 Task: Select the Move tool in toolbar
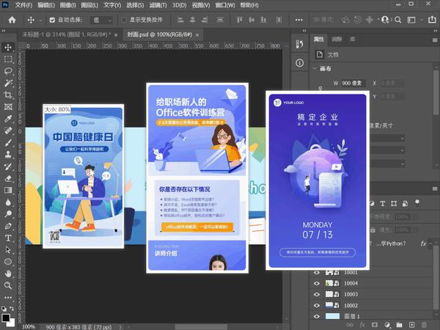[x=8, y=47]
